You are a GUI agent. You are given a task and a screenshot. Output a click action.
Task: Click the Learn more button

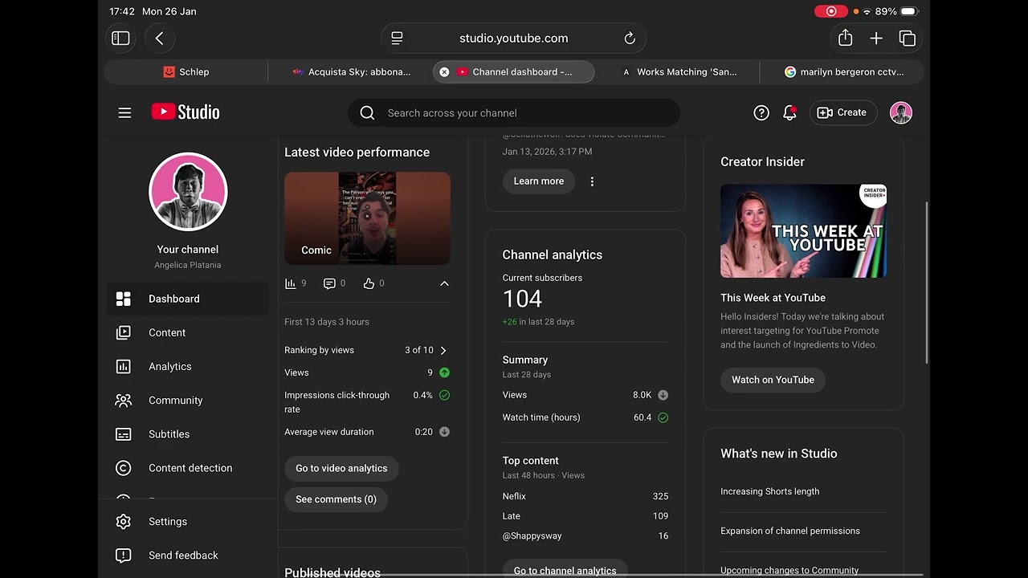point(539,181)
